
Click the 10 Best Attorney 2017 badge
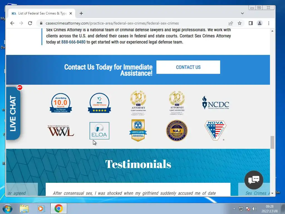tap(177, 103)
